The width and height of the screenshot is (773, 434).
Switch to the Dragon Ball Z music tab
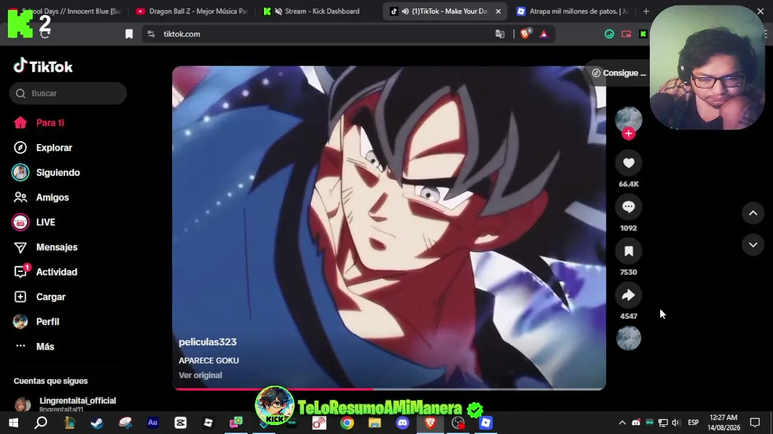192,11
